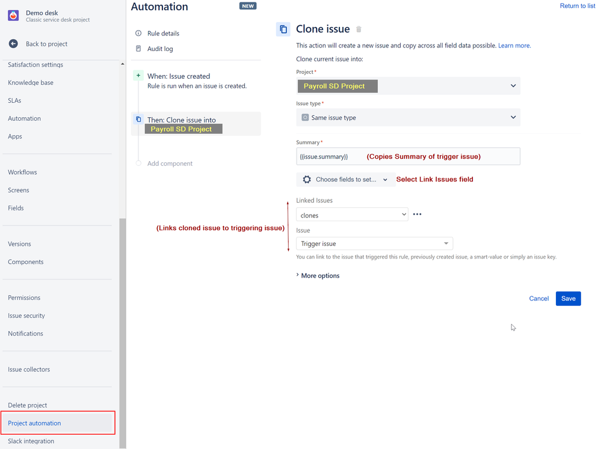Open Rule details
601x449 pixels.
(x=163, y=33)
